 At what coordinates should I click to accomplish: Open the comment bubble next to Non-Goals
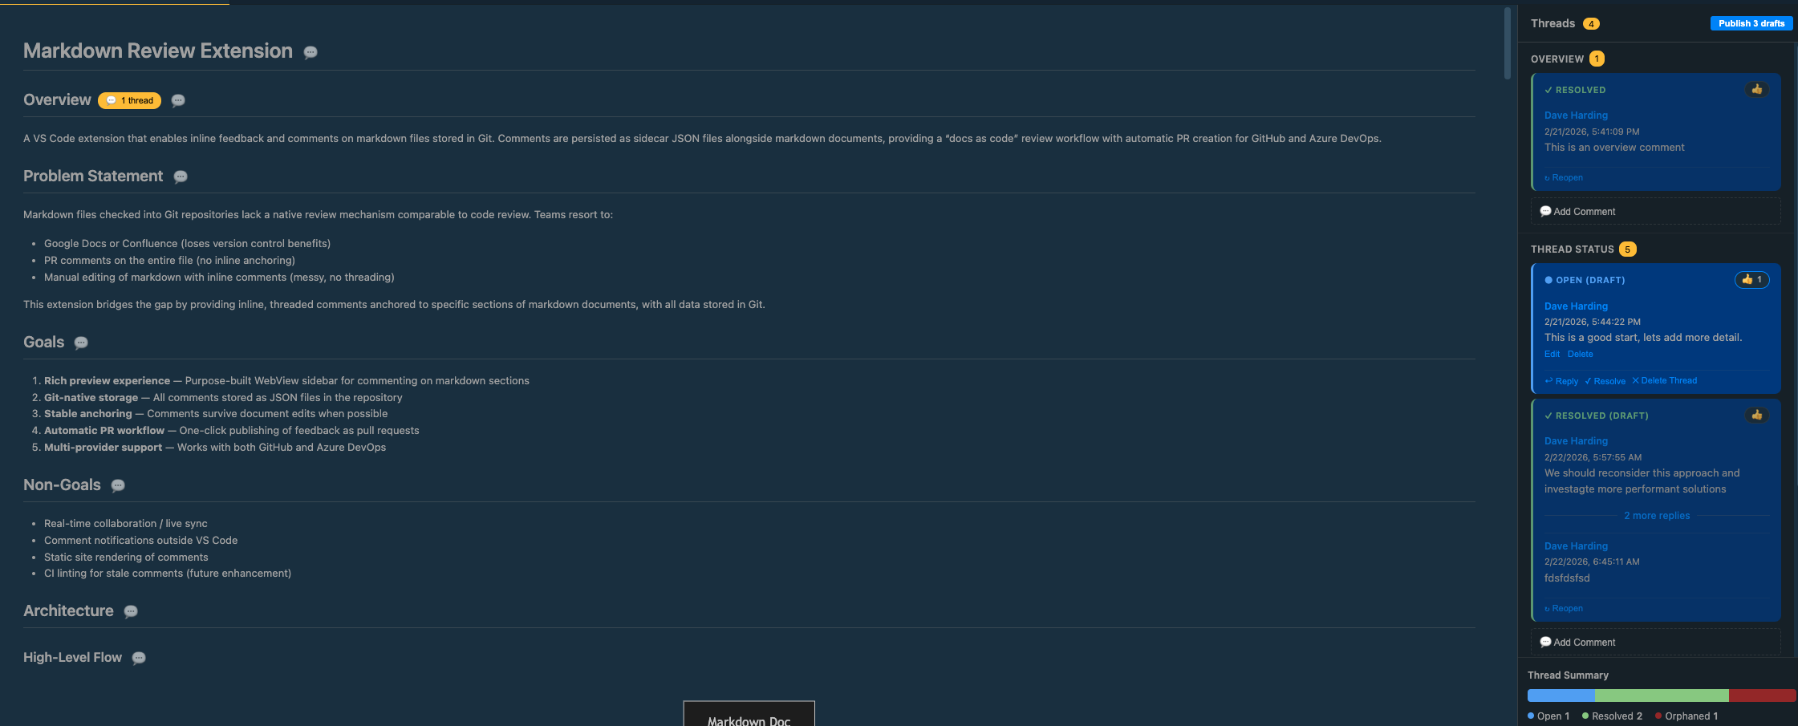click(118, 486)
